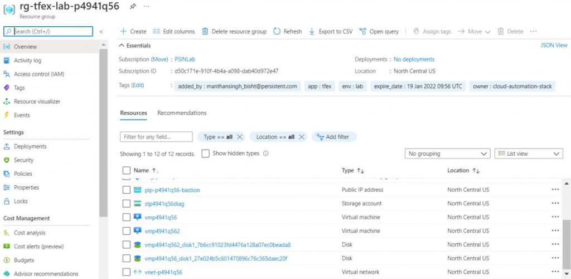The height and width of the screenshot is (279, 571).
Task: Open Cost analysis in Cost Management
Action: [30, 233]
